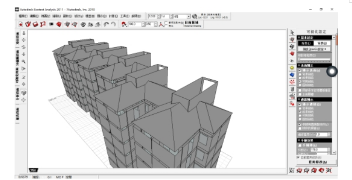Collapse the 手繪效果 sketch effect section
This screenshot has width=352, height=180.
(315, 140)
